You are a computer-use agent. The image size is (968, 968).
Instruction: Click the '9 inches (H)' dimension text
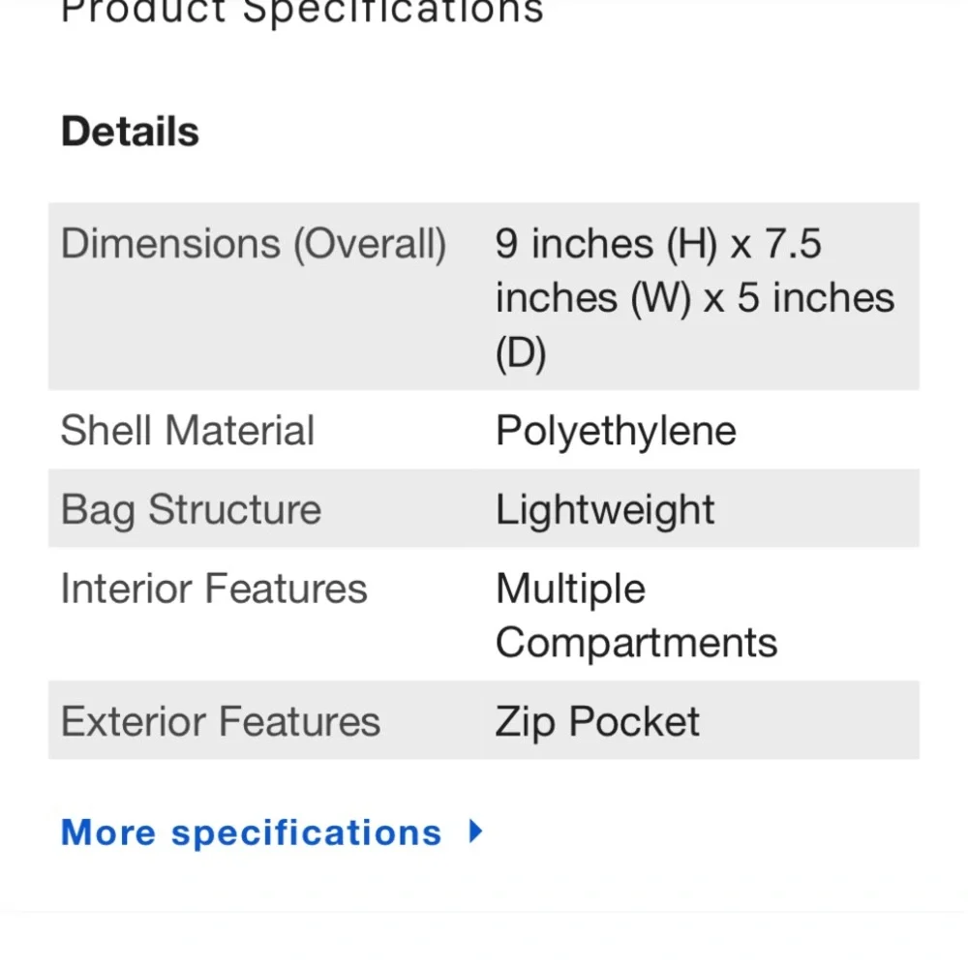605,244
